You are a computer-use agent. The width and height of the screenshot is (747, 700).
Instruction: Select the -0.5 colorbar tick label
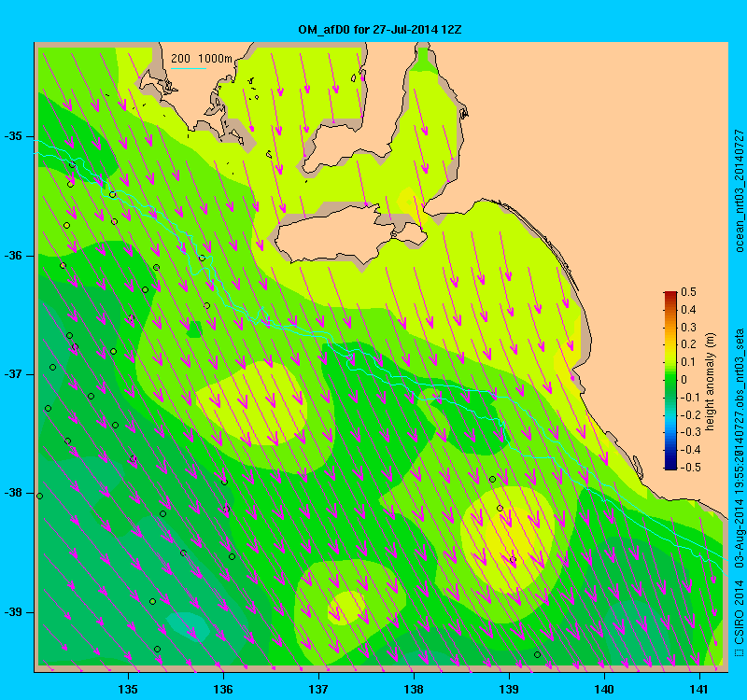(x=689, y=468)
